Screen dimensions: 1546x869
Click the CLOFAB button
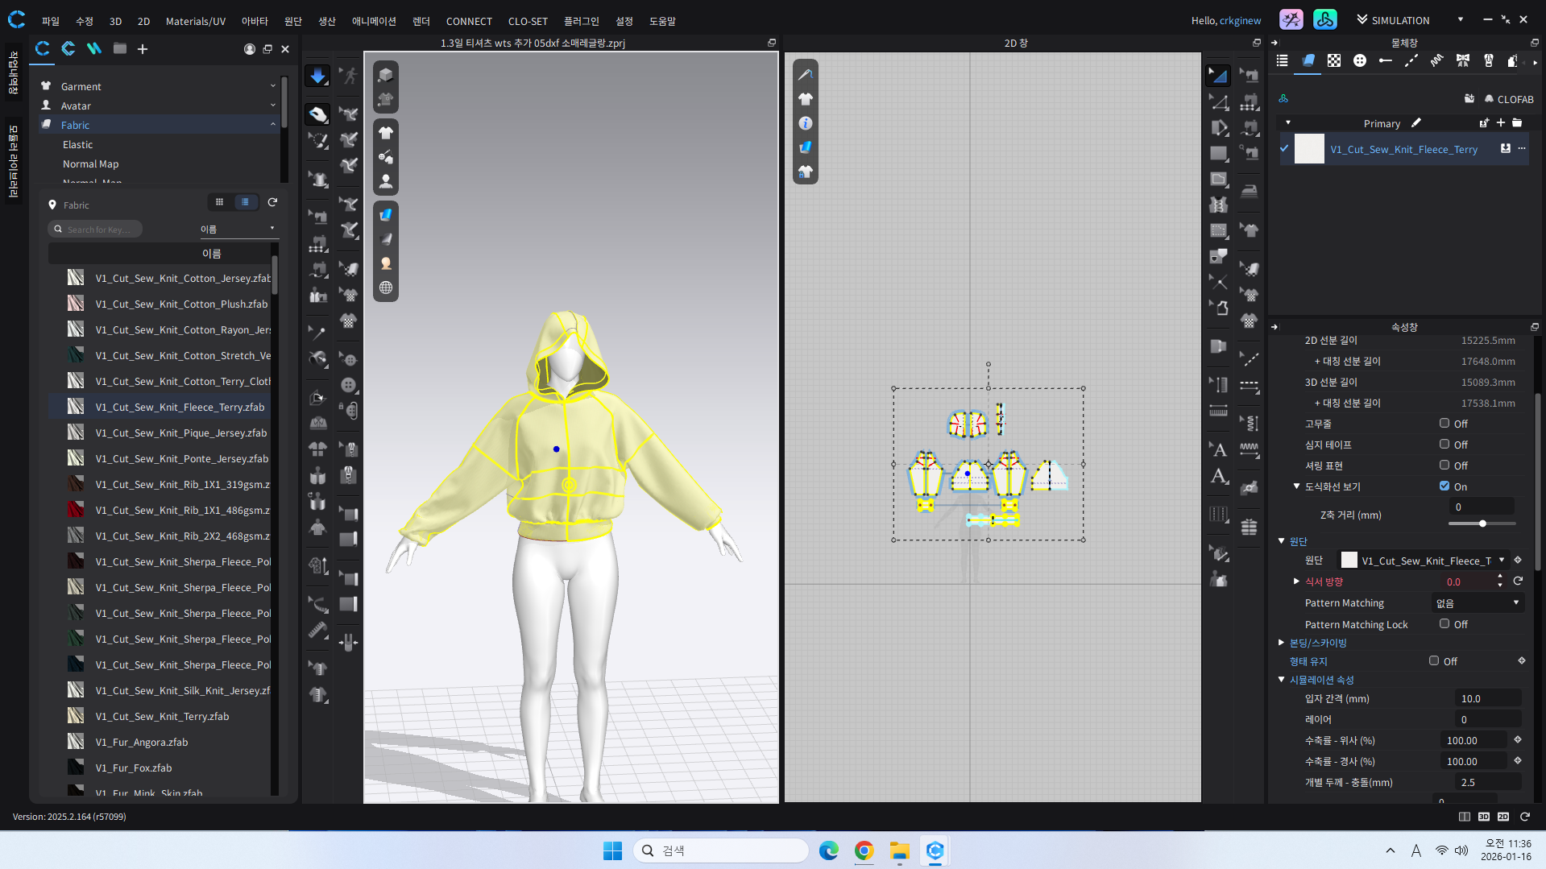(x=1508, y=99)
